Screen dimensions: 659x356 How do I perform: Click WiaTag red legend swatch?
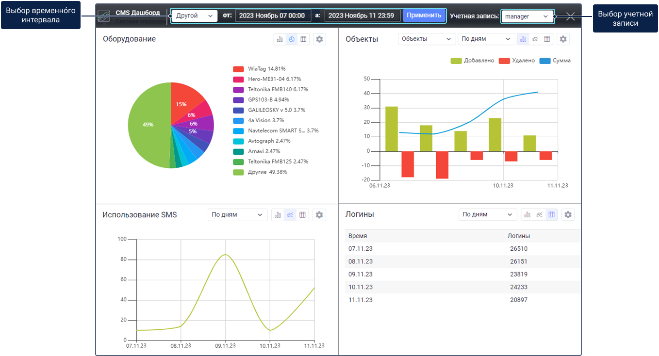coord(238,69)
